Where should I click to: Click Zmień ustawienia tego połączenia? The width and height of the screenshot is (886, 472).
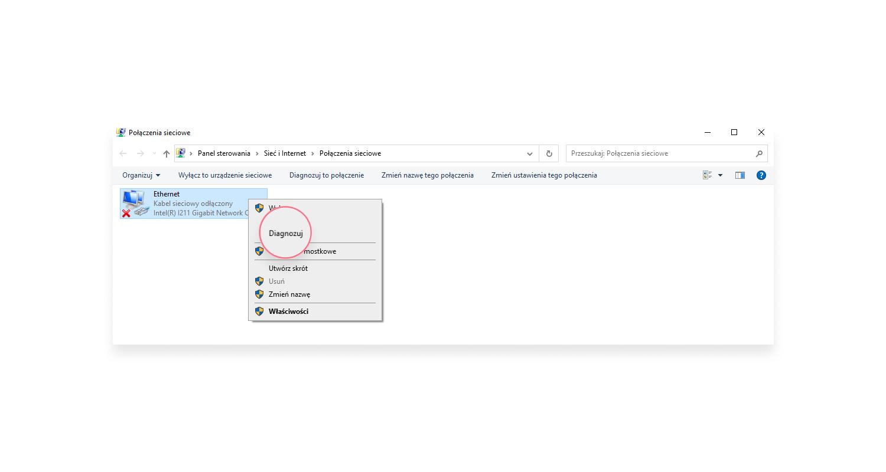pyautogui.click(x=544, y=175)
